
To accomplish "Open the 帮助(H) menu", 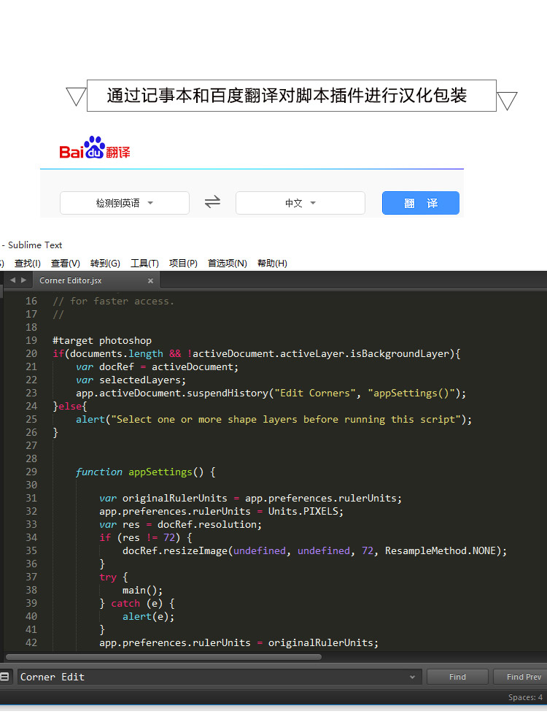I will pyautogui.click(x=272, y=264).
